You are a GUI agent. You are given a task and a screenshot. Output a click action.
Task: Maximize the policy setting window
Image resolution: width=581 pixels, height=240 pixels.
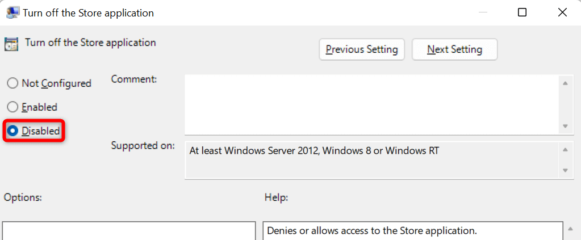[522, 12]
